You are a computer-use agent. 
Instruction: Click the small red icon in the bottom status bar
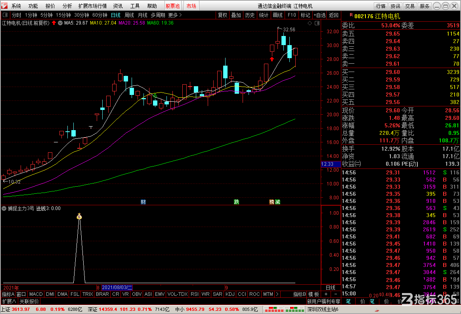click(x=377, y=310)
